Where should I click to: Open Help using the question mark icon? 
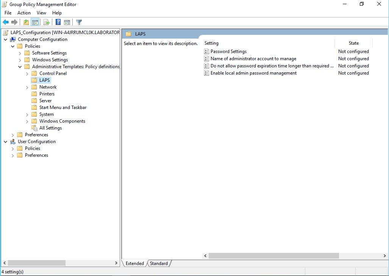[58, 22]
